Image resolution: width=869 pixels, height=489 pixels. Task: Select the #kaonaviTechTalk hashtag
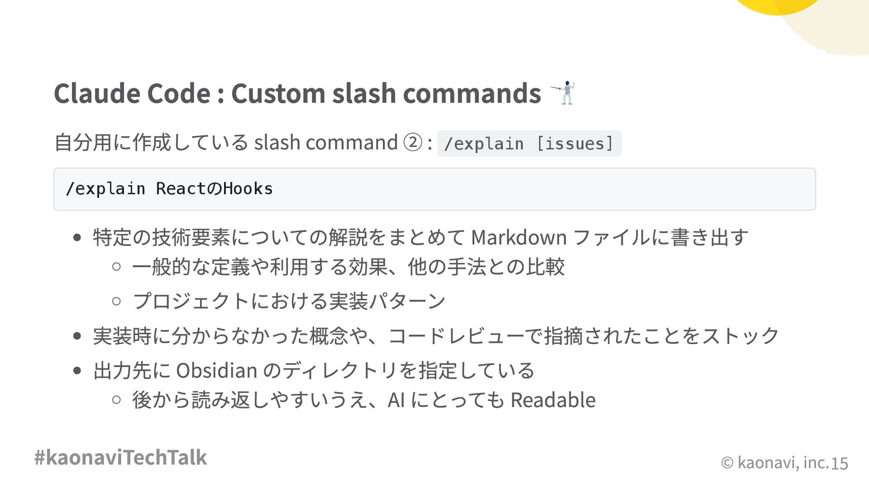pyautogui.click(x=120, y=457)
